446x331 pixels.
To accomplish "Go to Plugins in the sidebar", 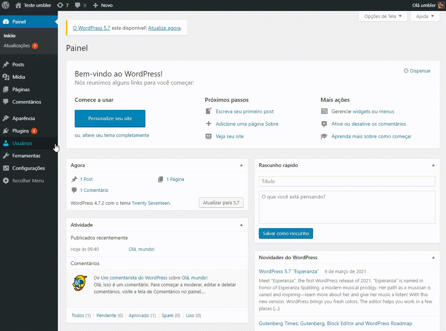I will coord(21,131).
